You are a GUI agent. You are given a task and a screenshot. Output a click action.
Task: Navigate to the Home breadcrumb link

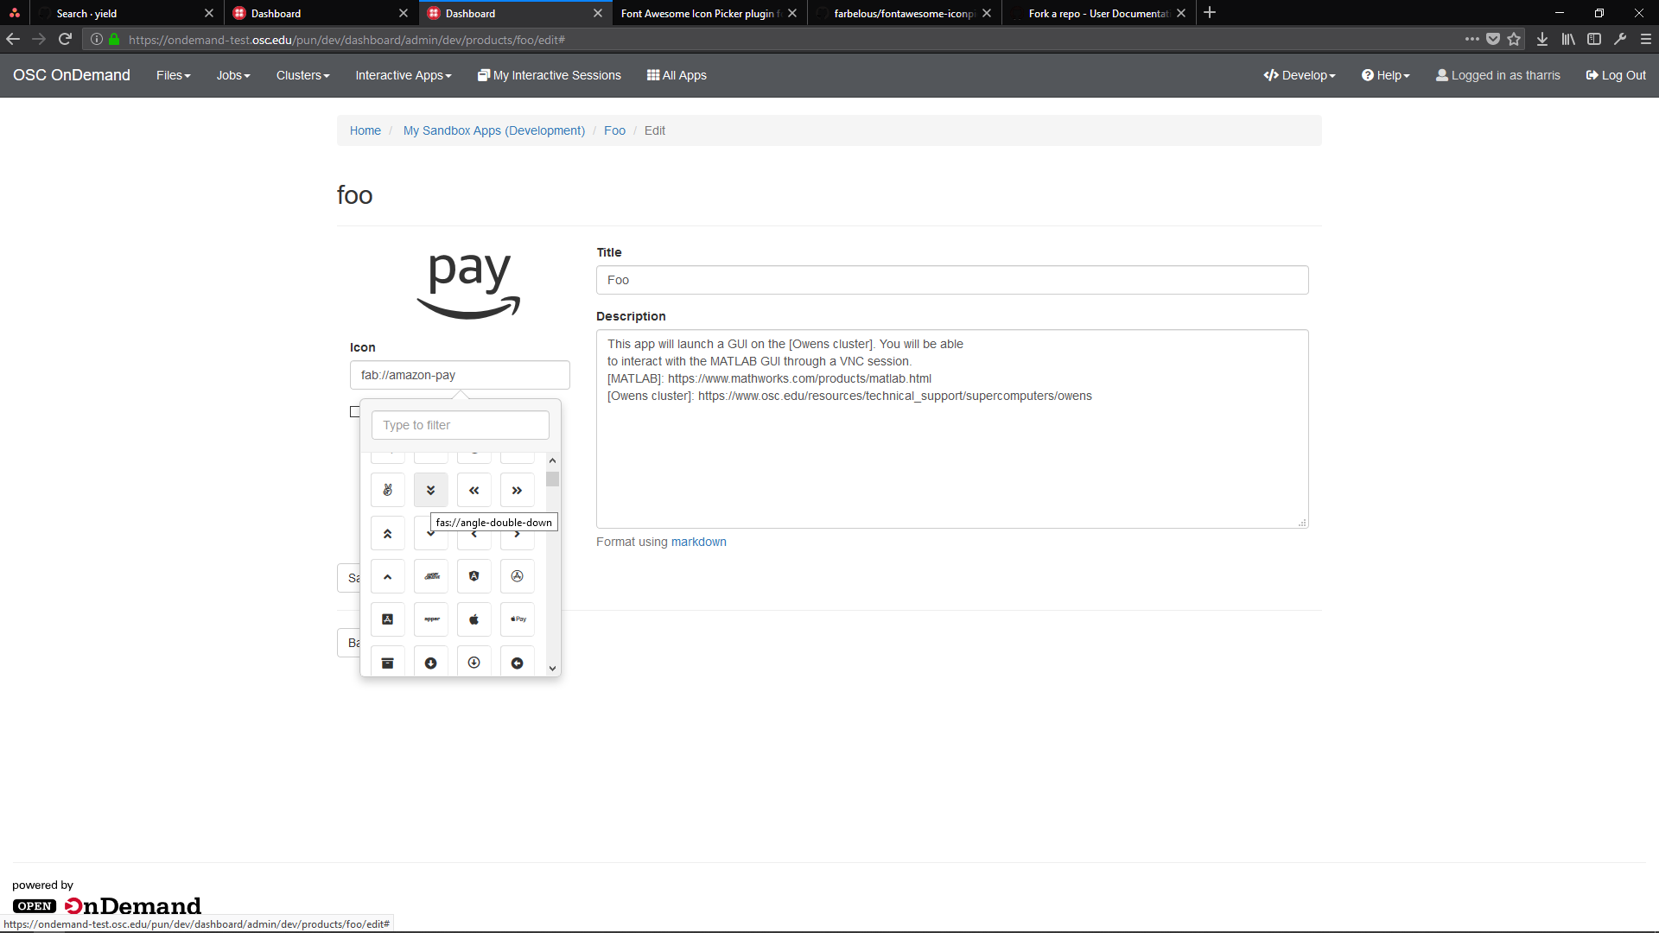coord(365,130)
